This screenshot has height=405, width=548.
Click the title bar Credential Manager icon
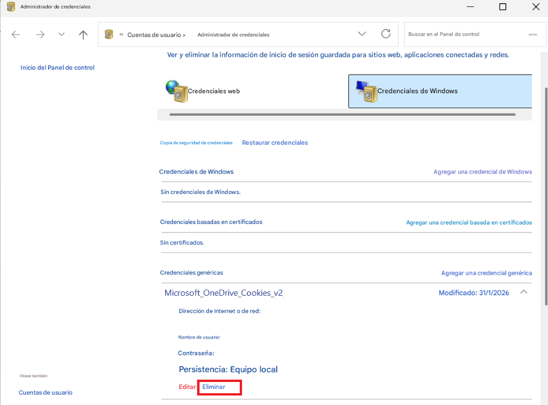[11, 6]
